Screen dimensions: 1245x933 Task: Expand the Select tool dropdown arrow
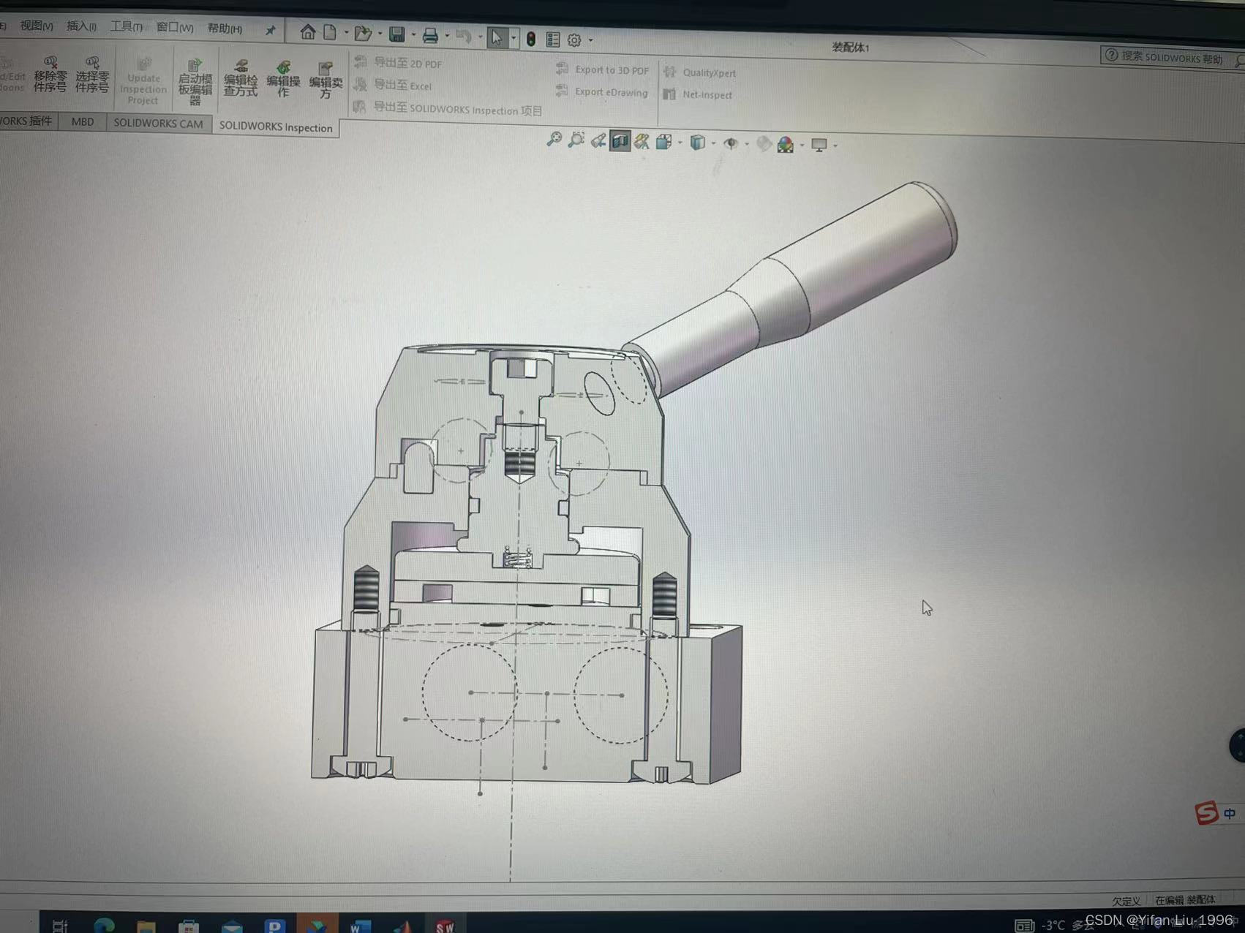[513, 38]
